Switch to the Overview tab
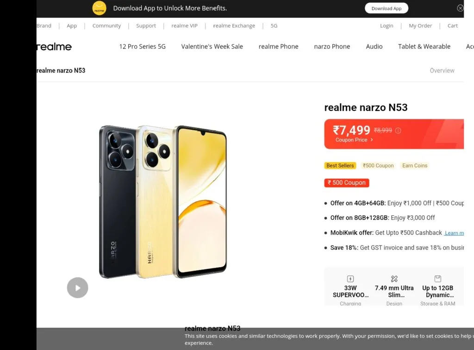474x350 pixels. (442, 70)
